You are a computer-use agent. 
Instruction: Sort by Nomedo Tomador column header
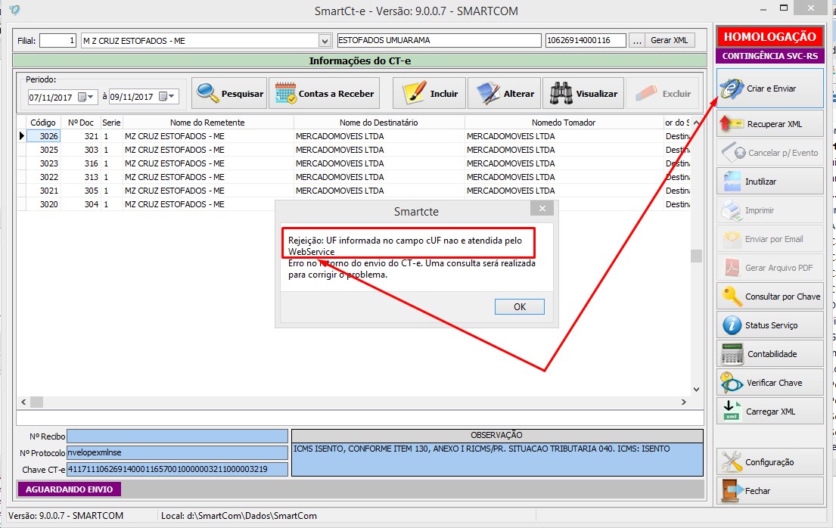(x=564, y=122)
